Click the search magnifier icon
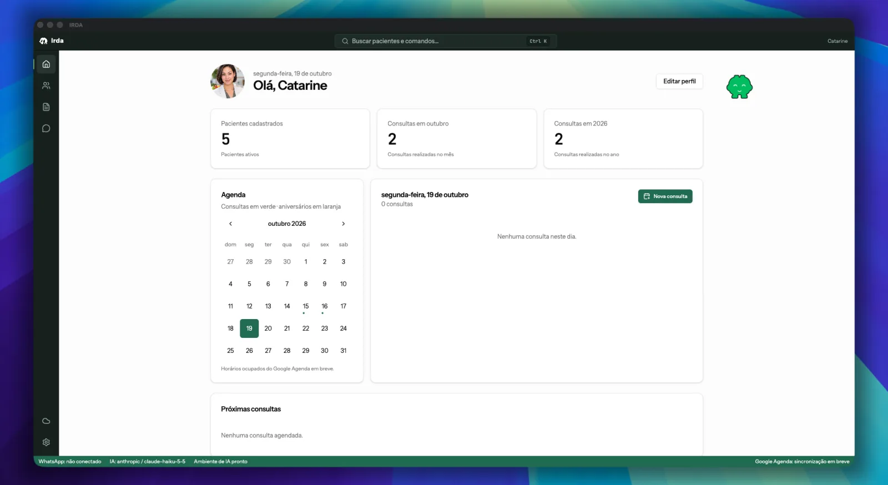The width and height of the screenshot is (888, 485). point(345,41)
